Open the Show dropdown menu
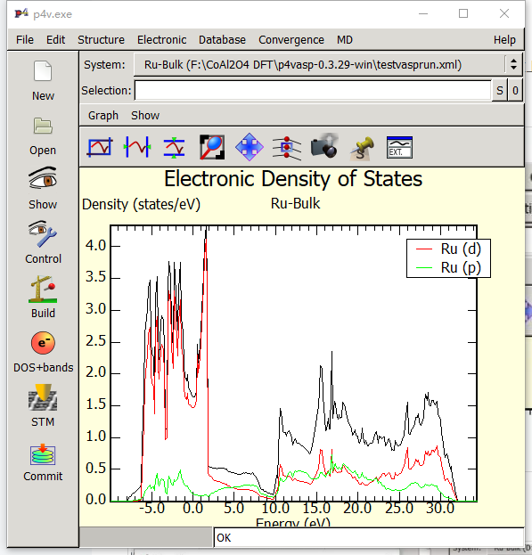The image size is (532, 555). tap(145, 116)
